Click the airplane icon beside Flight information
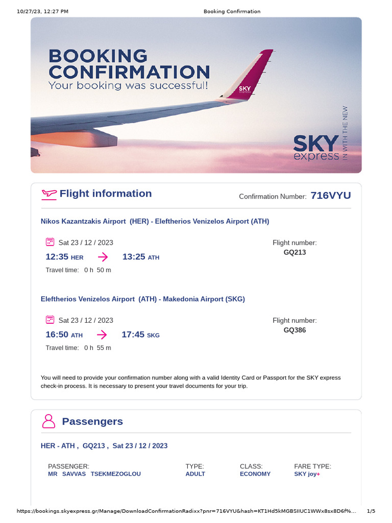 pos(49,194)
